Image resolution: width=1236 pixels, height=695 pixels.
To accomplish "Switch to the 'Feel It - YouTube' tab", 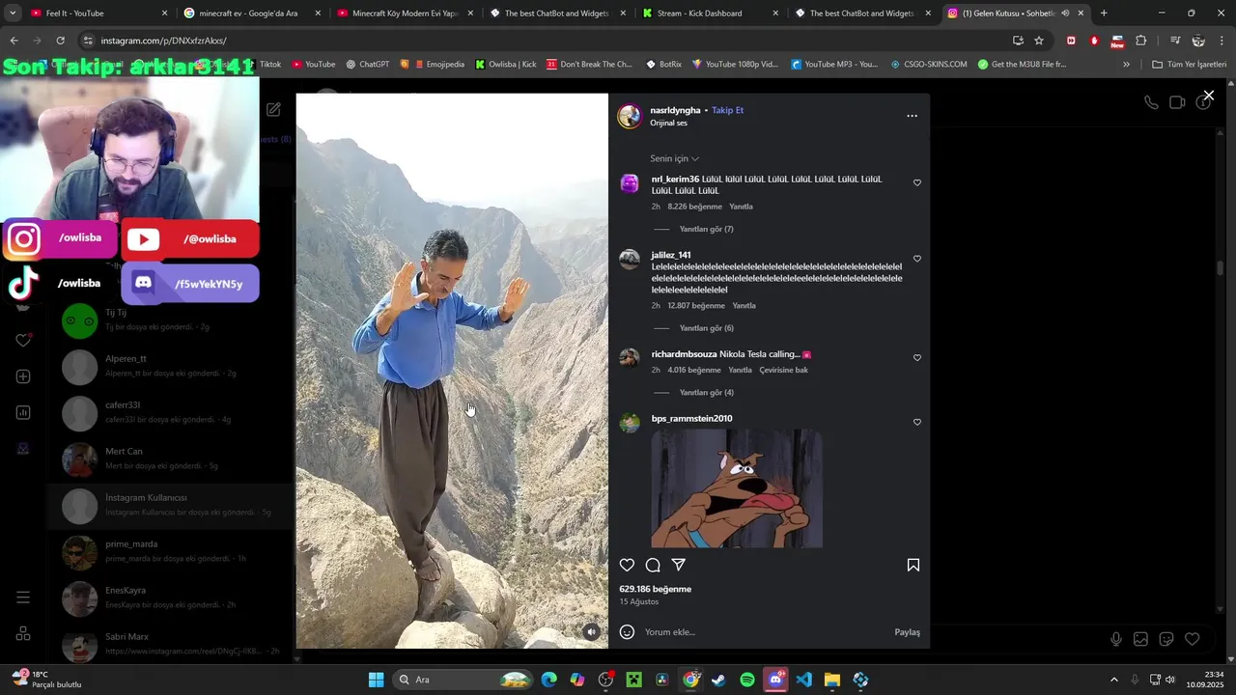I will pos(99,14).
